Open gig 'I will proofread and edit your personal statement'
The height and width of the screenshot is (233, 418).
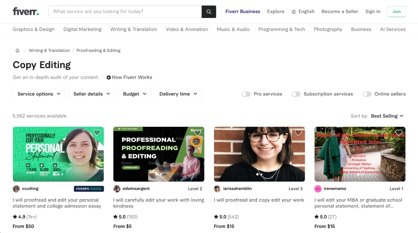(x=57, y=203)
